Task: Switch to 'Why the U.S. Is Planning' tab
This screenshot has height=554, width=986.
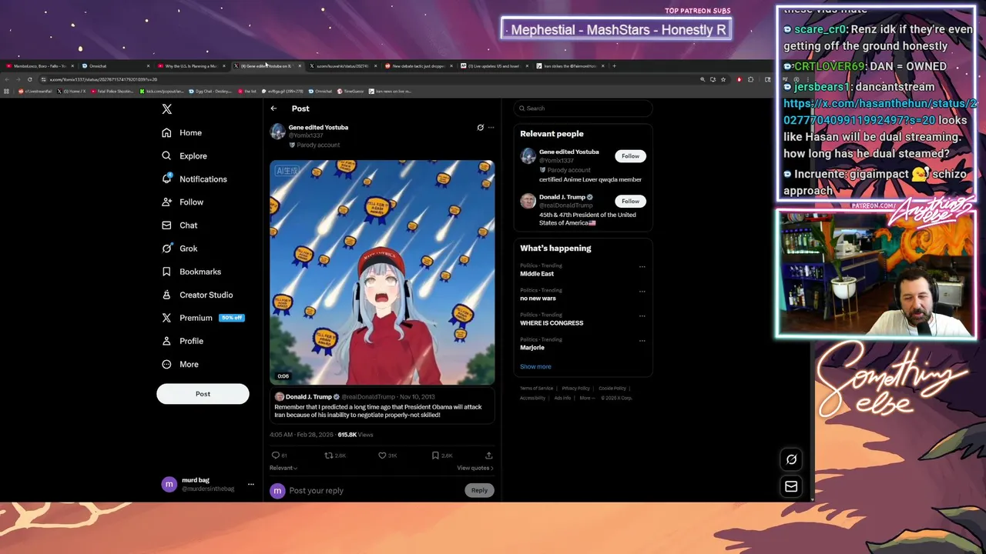Action: (x=191, y=66)
